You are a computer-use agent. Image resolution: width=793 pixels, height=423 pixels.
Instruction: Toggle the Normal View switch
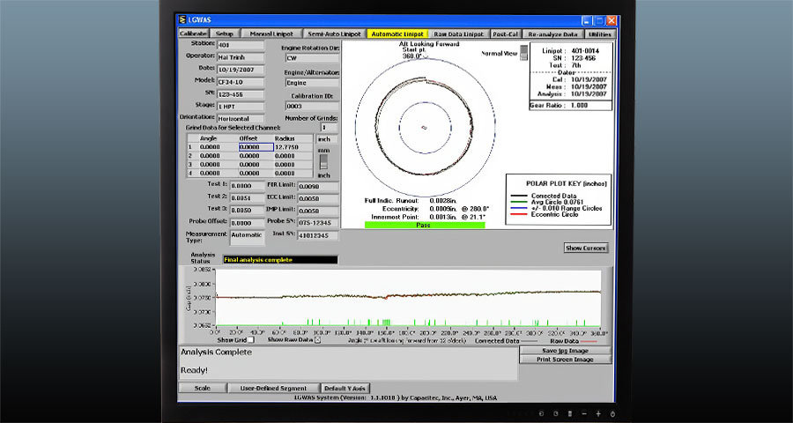coord(524,53)
